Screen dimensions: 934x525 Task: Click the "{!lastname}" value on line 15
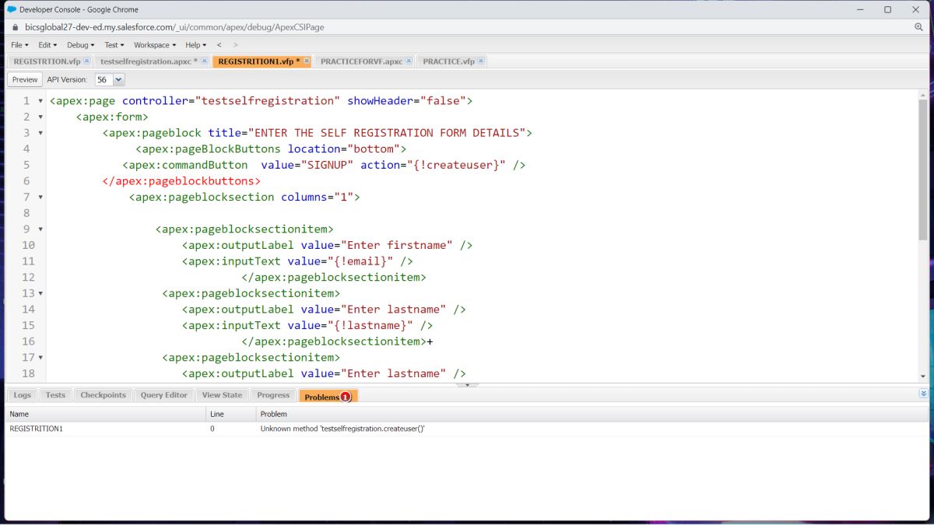(370, 325)
